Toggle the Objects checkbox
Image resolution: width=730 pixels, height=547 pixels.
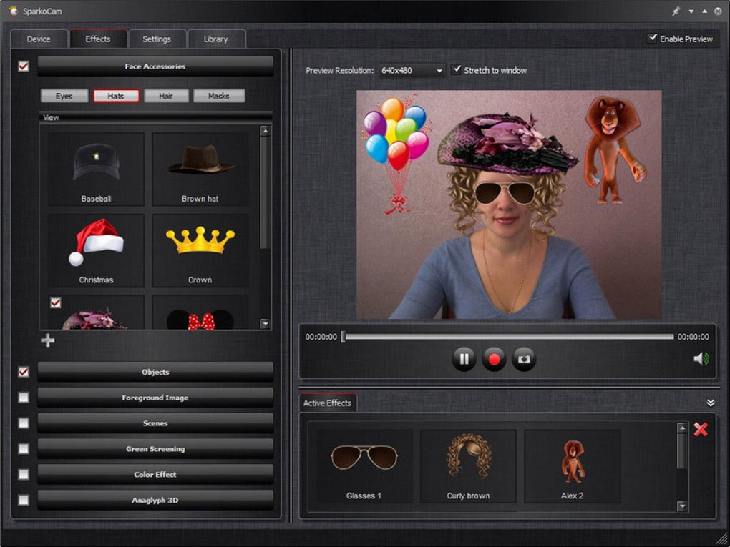pos(24,372)
